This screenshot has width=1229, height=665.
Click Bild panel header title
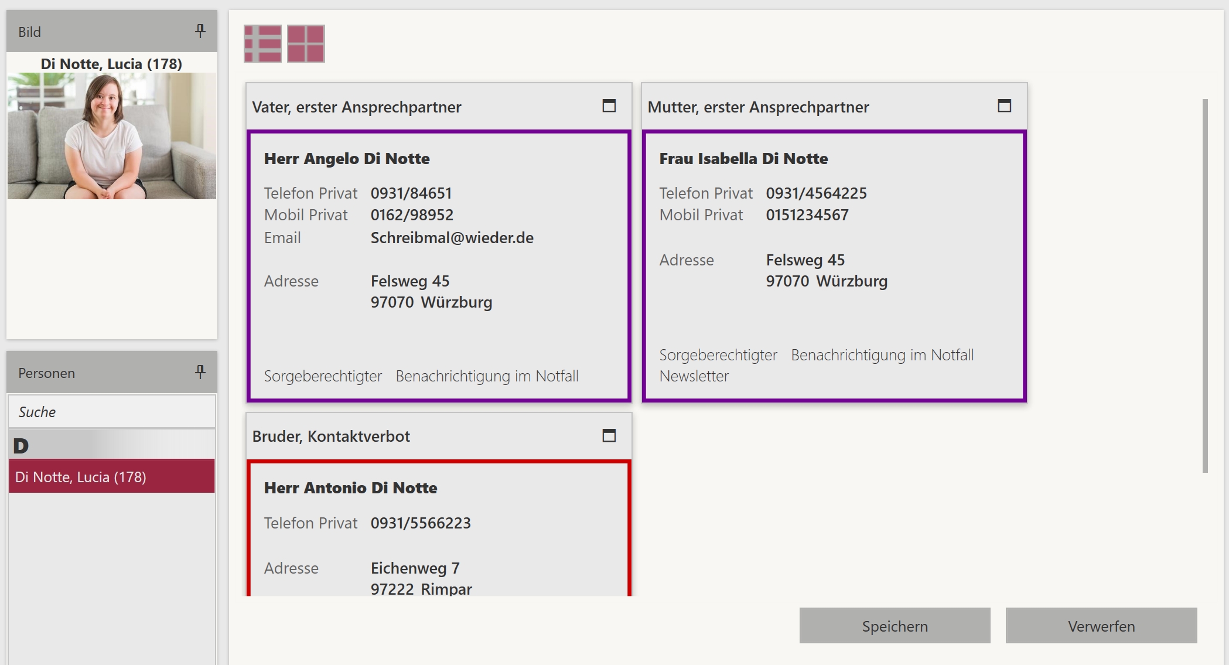click(29, 32)
